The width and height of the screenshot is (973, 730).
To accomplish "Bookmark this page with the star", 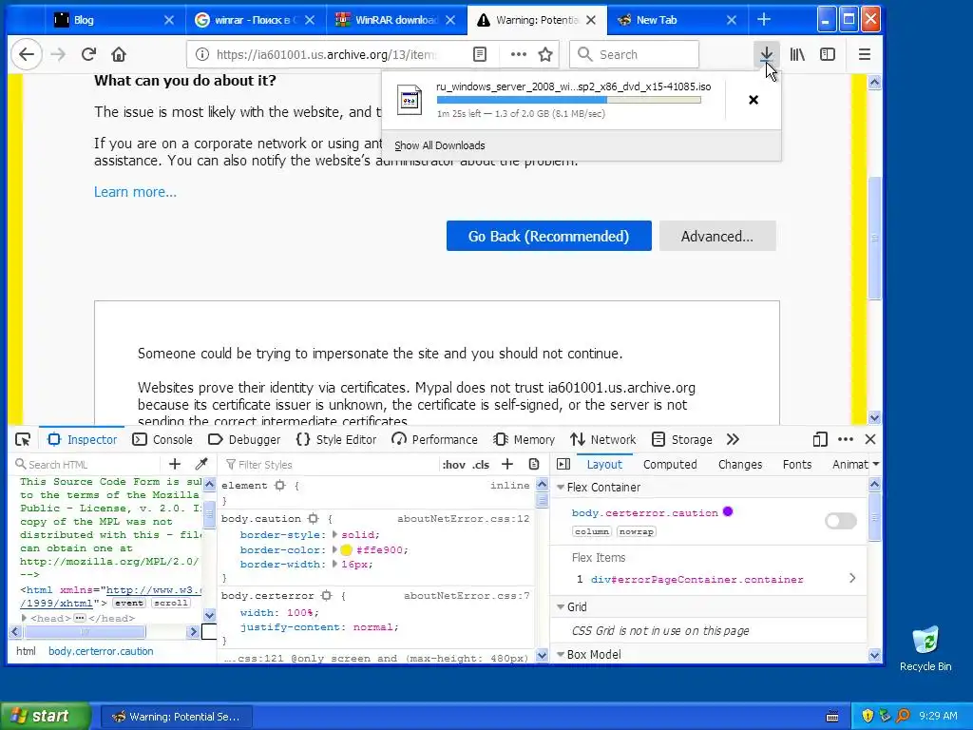I will [545, 54].
